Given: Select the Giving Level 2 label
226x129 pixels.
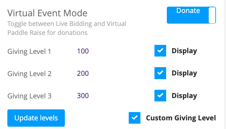Looking at the screenshot, I should pyautogui.click(x=29, y=74).
